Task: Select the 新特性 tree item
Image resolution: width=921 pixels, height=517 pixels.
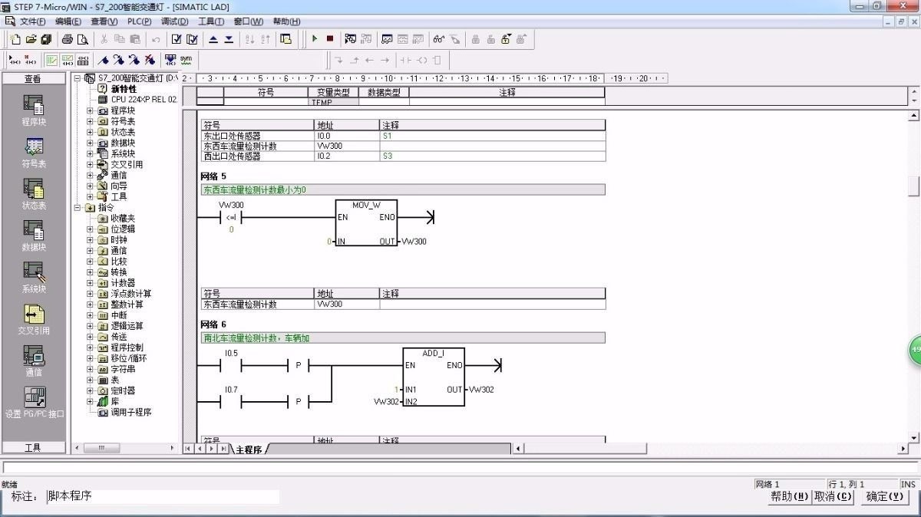Action: pos(123,89)
